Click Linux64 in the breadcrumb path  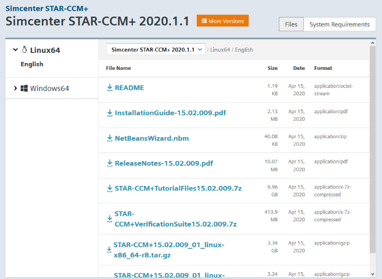[x=220, y=50]
